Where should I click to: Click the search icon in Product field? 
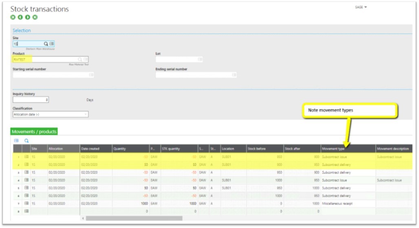pyautogui.click(x=80, y=59)
